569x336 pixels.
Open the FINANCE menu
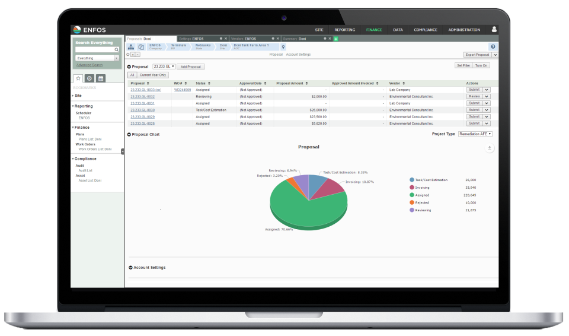click(x=374, y=30)
